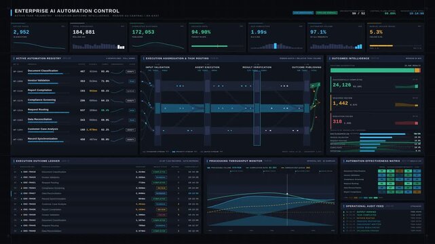Click the status button in Record Synchronization row
Viewport: 435px width, 244px height.
130,140
